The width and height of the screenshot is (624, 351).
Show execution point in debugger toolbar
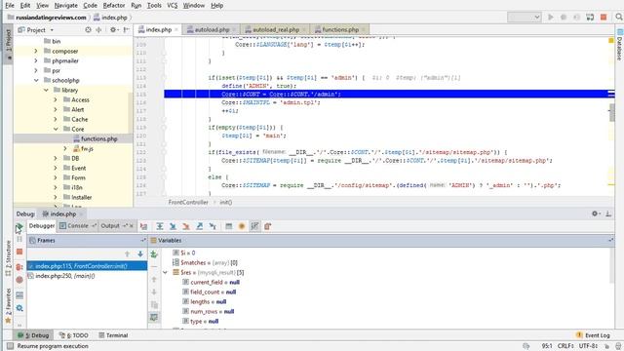pos(144,226)
